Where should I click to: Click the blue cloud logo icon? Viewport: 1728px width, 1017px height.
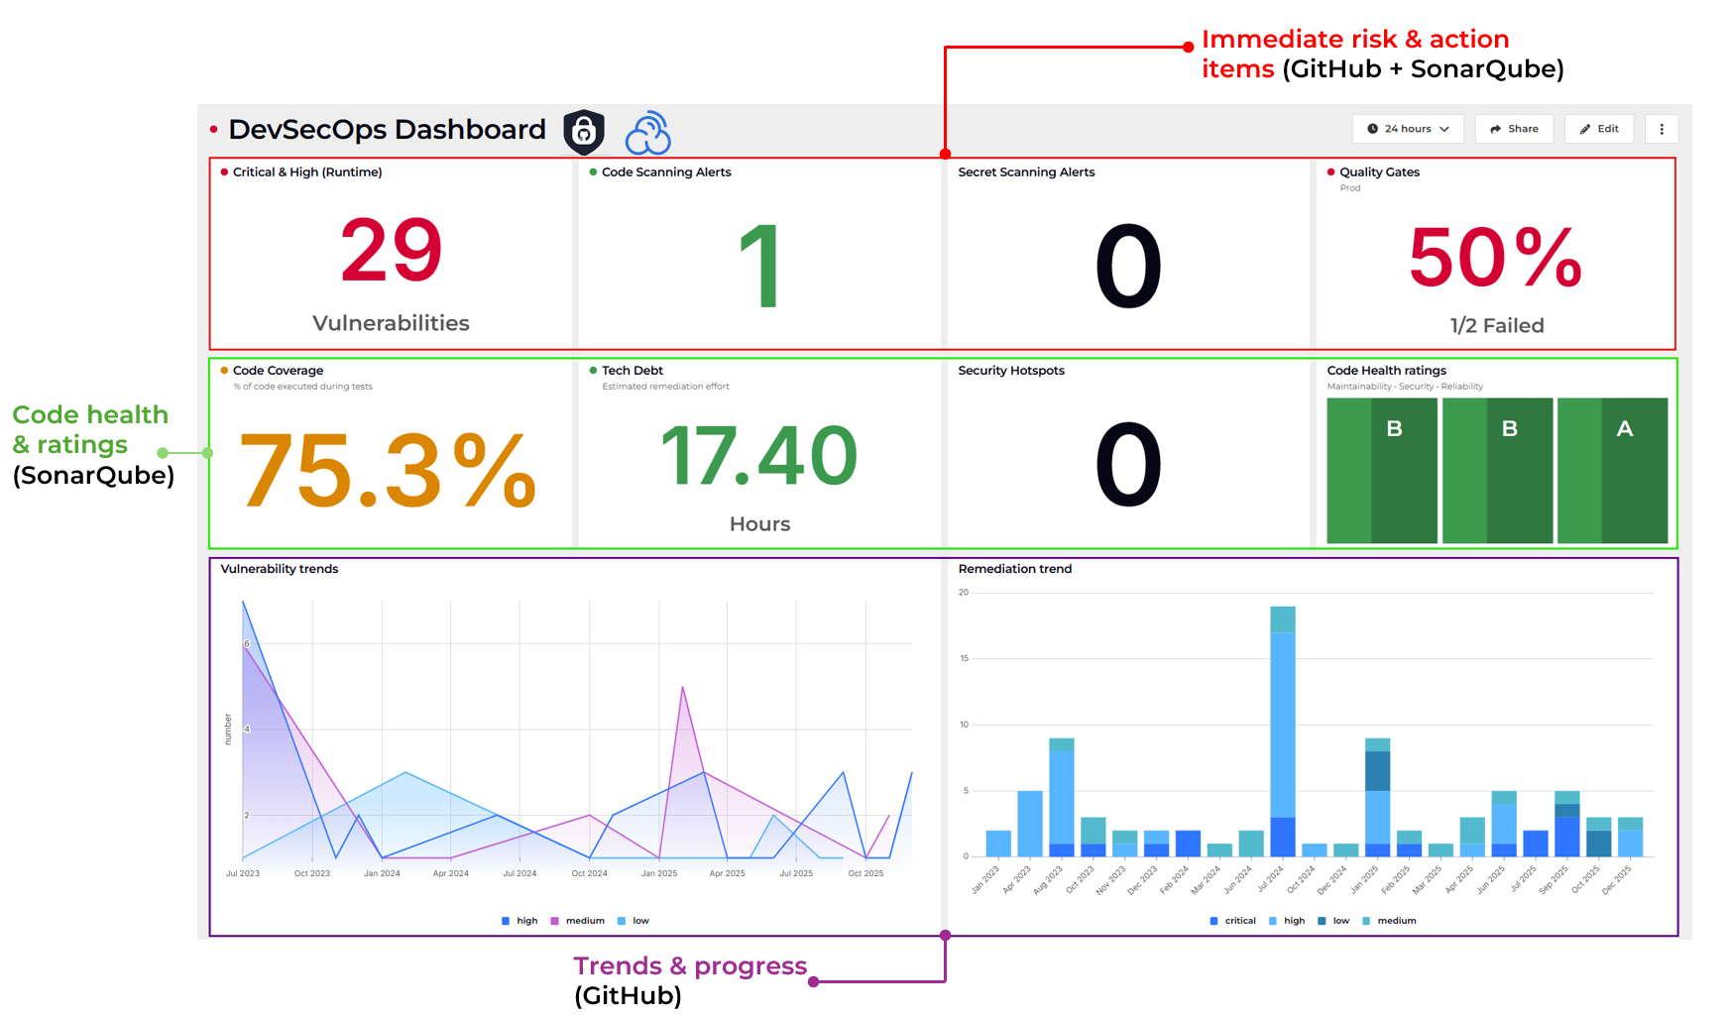pyautogui.click(x=648, y=133)
